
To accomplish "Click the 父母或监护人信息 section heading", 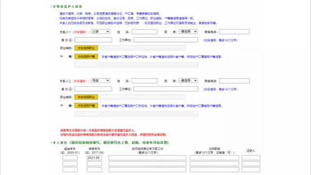I will (x=67, y=6).
